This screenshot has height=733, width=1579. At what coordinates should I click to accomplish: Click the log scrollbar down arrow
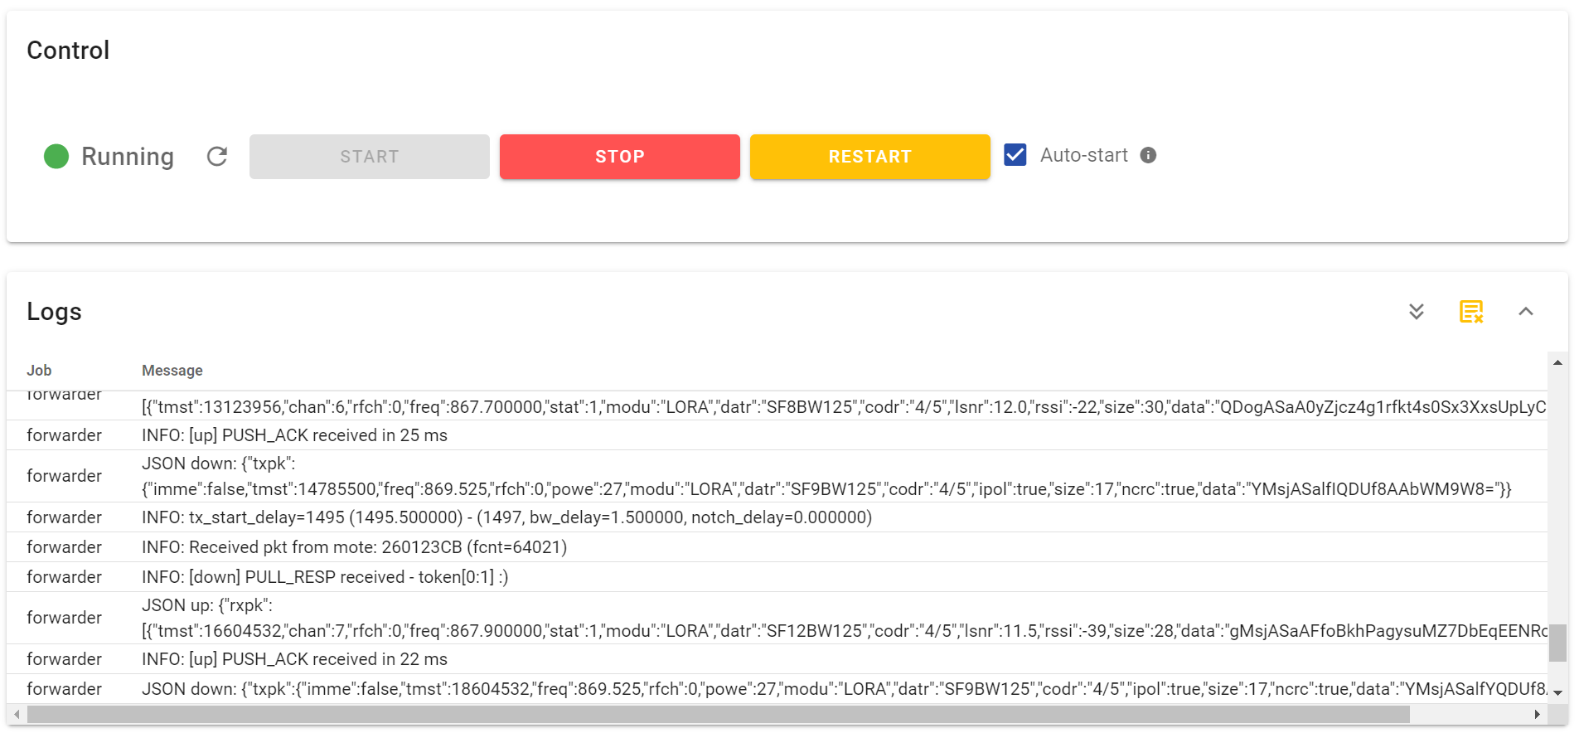pos(1557,692)
